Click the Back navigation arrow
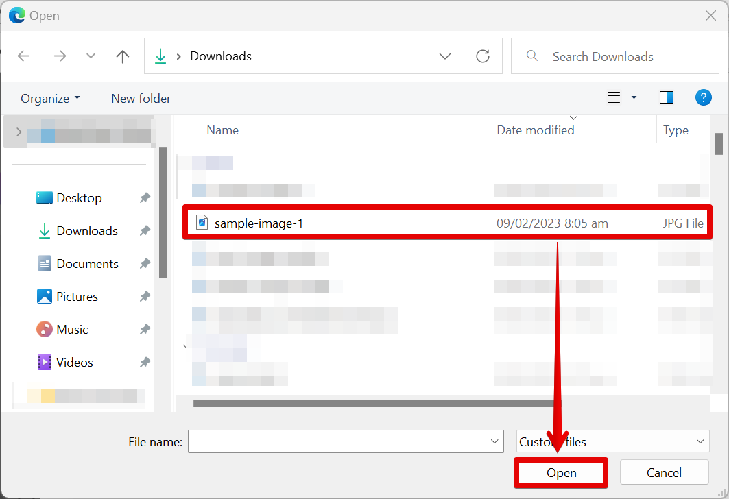This screenshot has height=499, width=729. point(24,56)
